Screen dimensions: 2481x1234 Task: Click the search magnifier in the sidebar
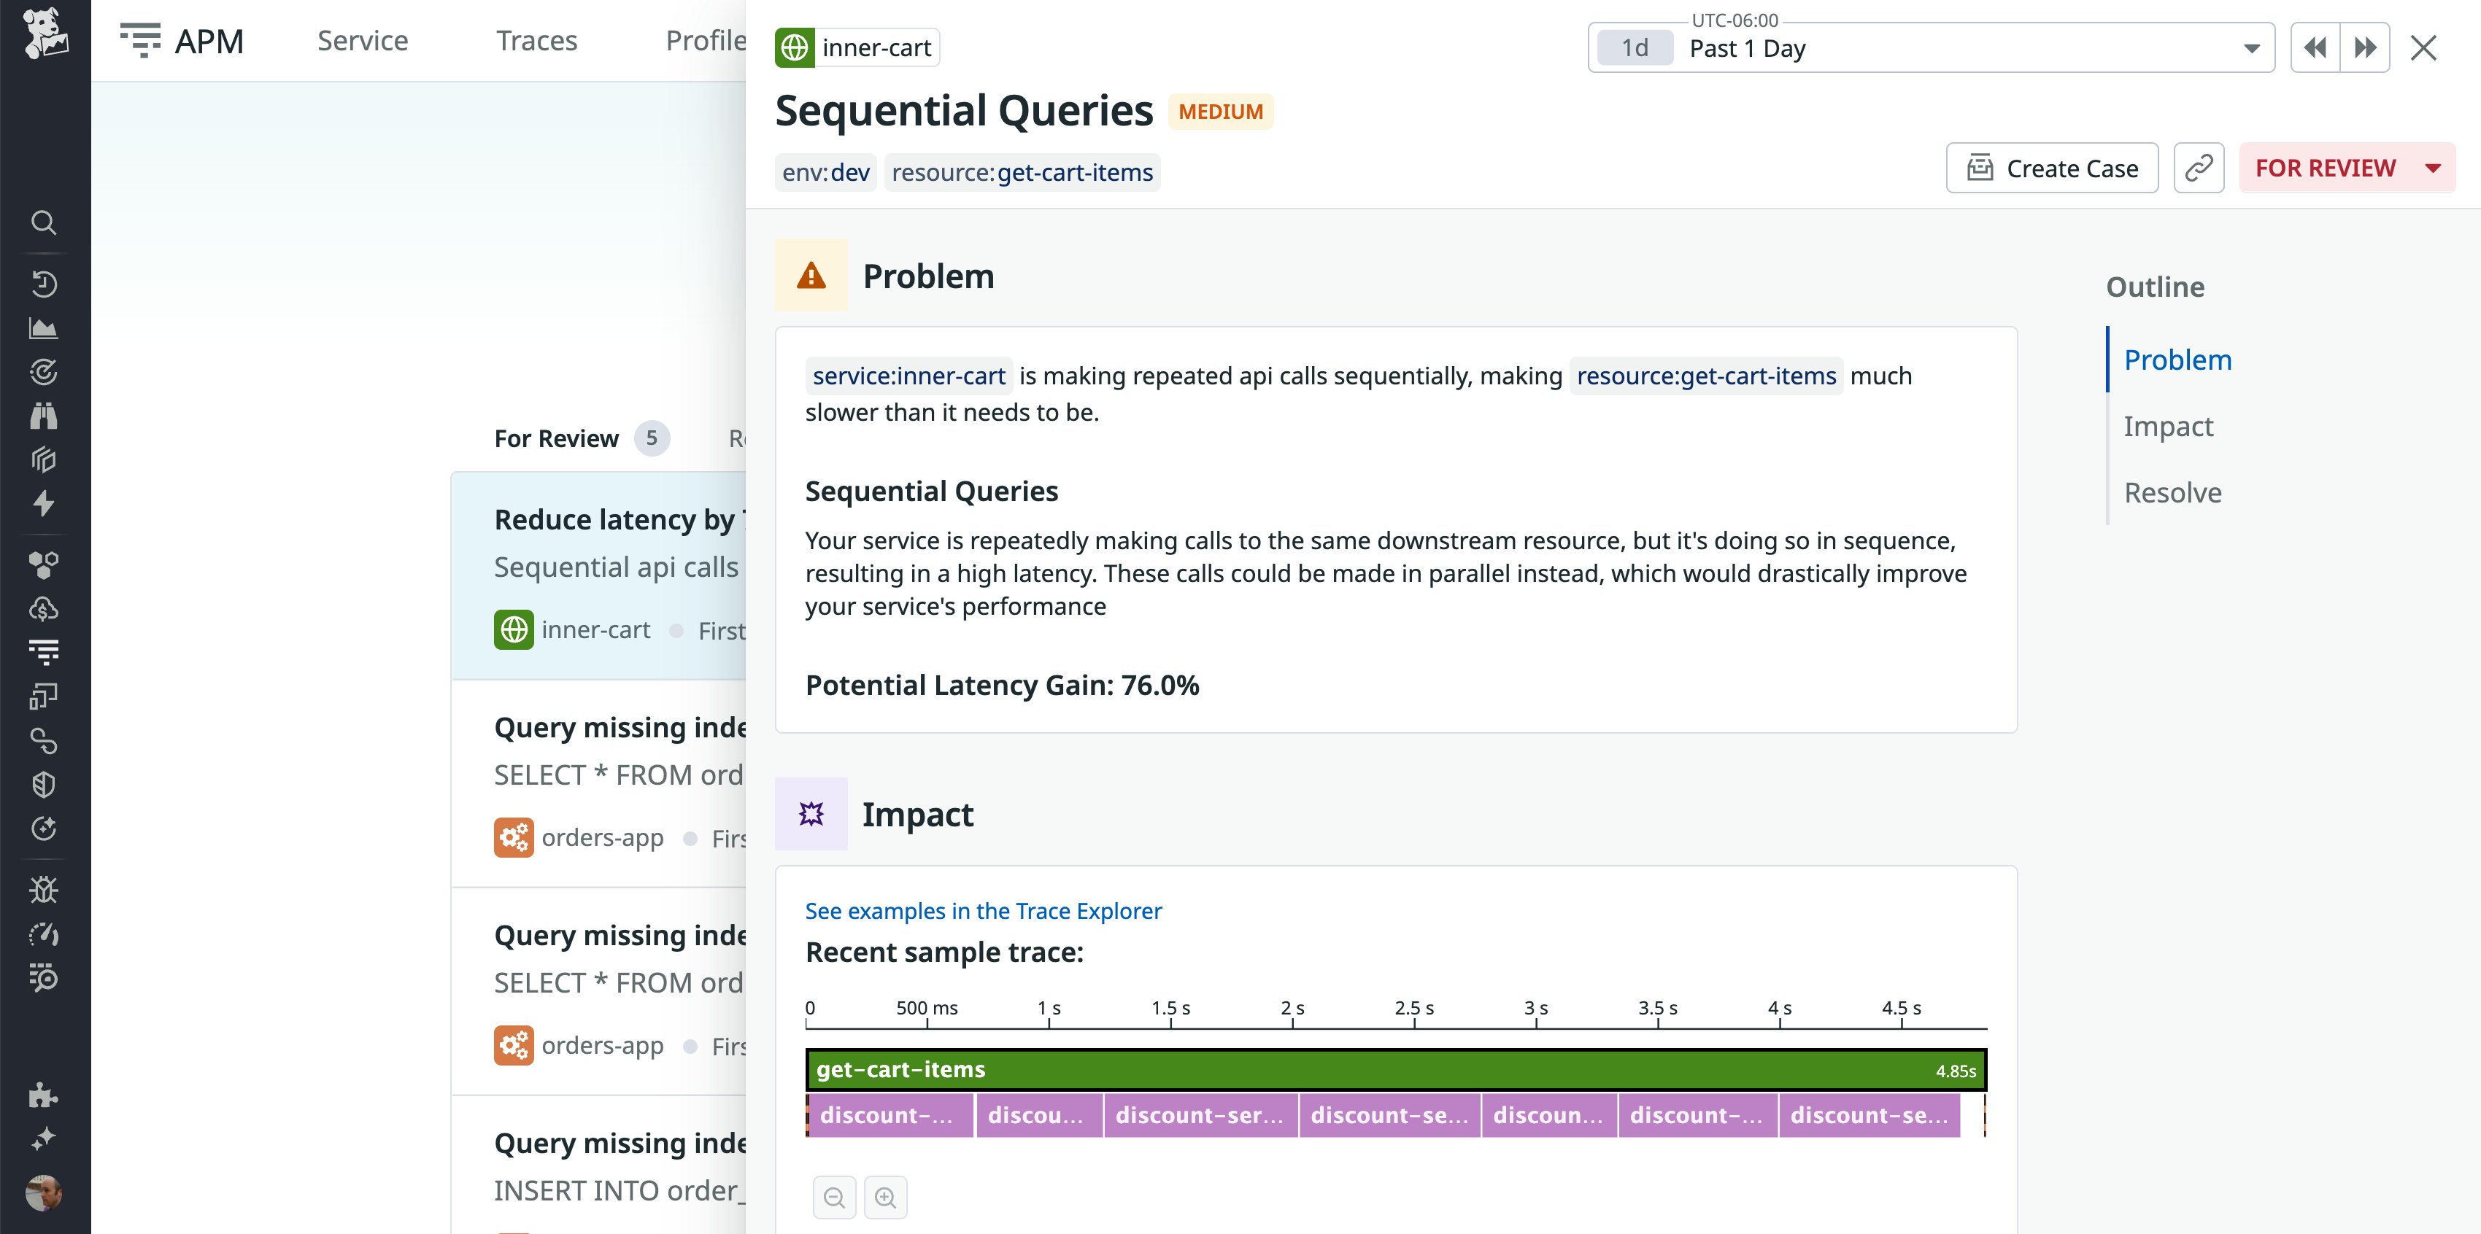pos(43,223)
